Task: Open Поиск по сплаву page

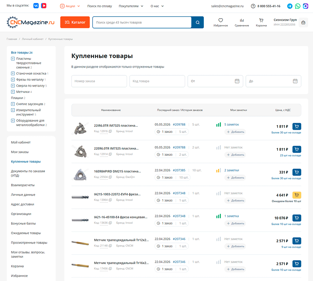Action: [x=99, y=6]
